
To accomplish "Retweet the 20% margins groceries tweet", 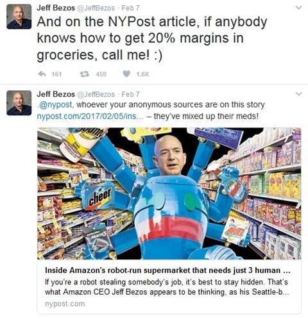I will click(x=85, y=74).
